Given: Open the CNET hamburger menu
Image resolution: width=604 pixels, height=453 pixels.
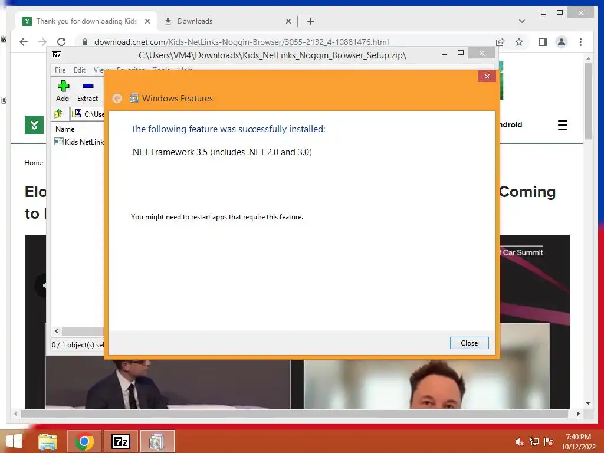Looking at the screenshot, I should (562, 125).
